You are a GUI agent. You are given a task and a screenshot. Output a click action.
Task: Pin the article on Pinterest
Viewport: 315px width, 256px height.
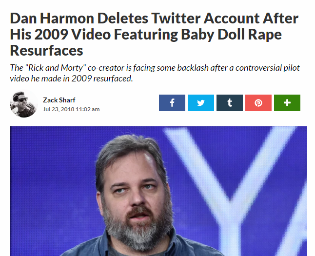(x=258, y=103)
